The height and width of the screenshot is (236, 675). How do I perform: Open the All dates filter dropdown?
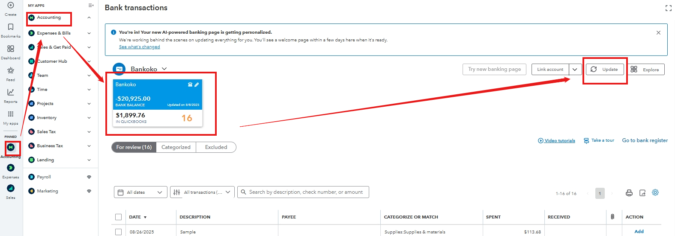tap(140, 192)
